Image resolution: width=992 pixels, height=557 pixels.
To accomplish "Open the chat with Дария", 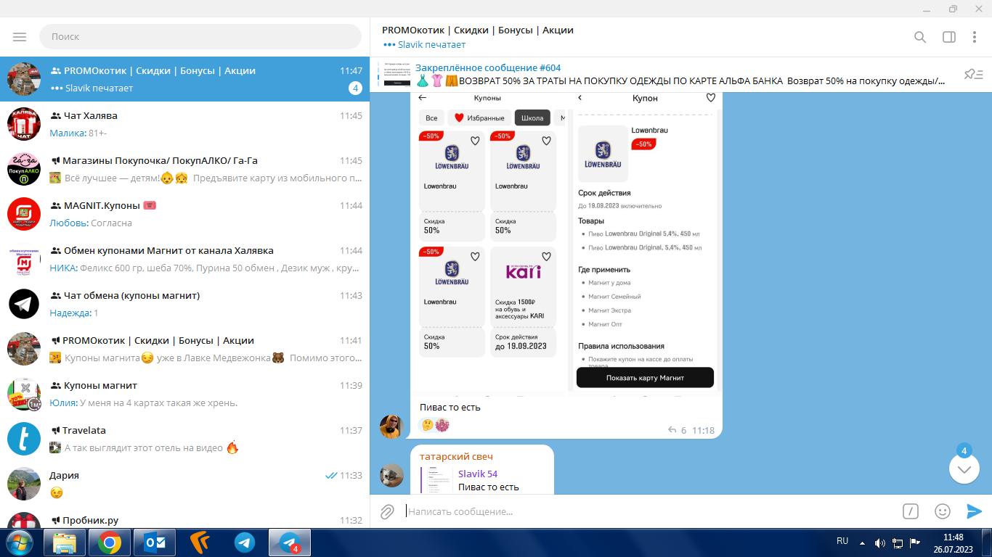I will pos(185,484).
